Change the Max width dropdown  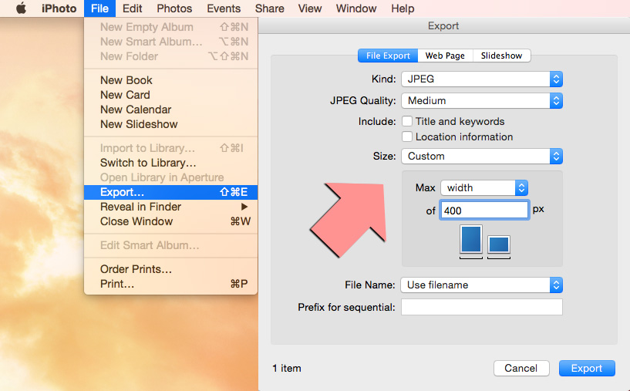click(x=483, y=187)
